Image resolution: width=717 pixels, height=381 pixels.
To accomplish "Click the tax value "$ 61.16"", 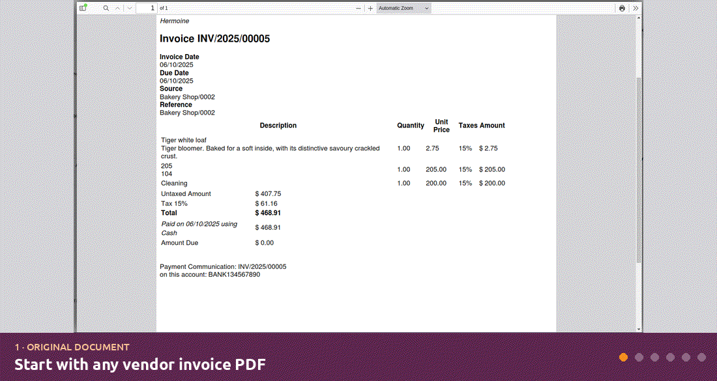I will [267, 203].
